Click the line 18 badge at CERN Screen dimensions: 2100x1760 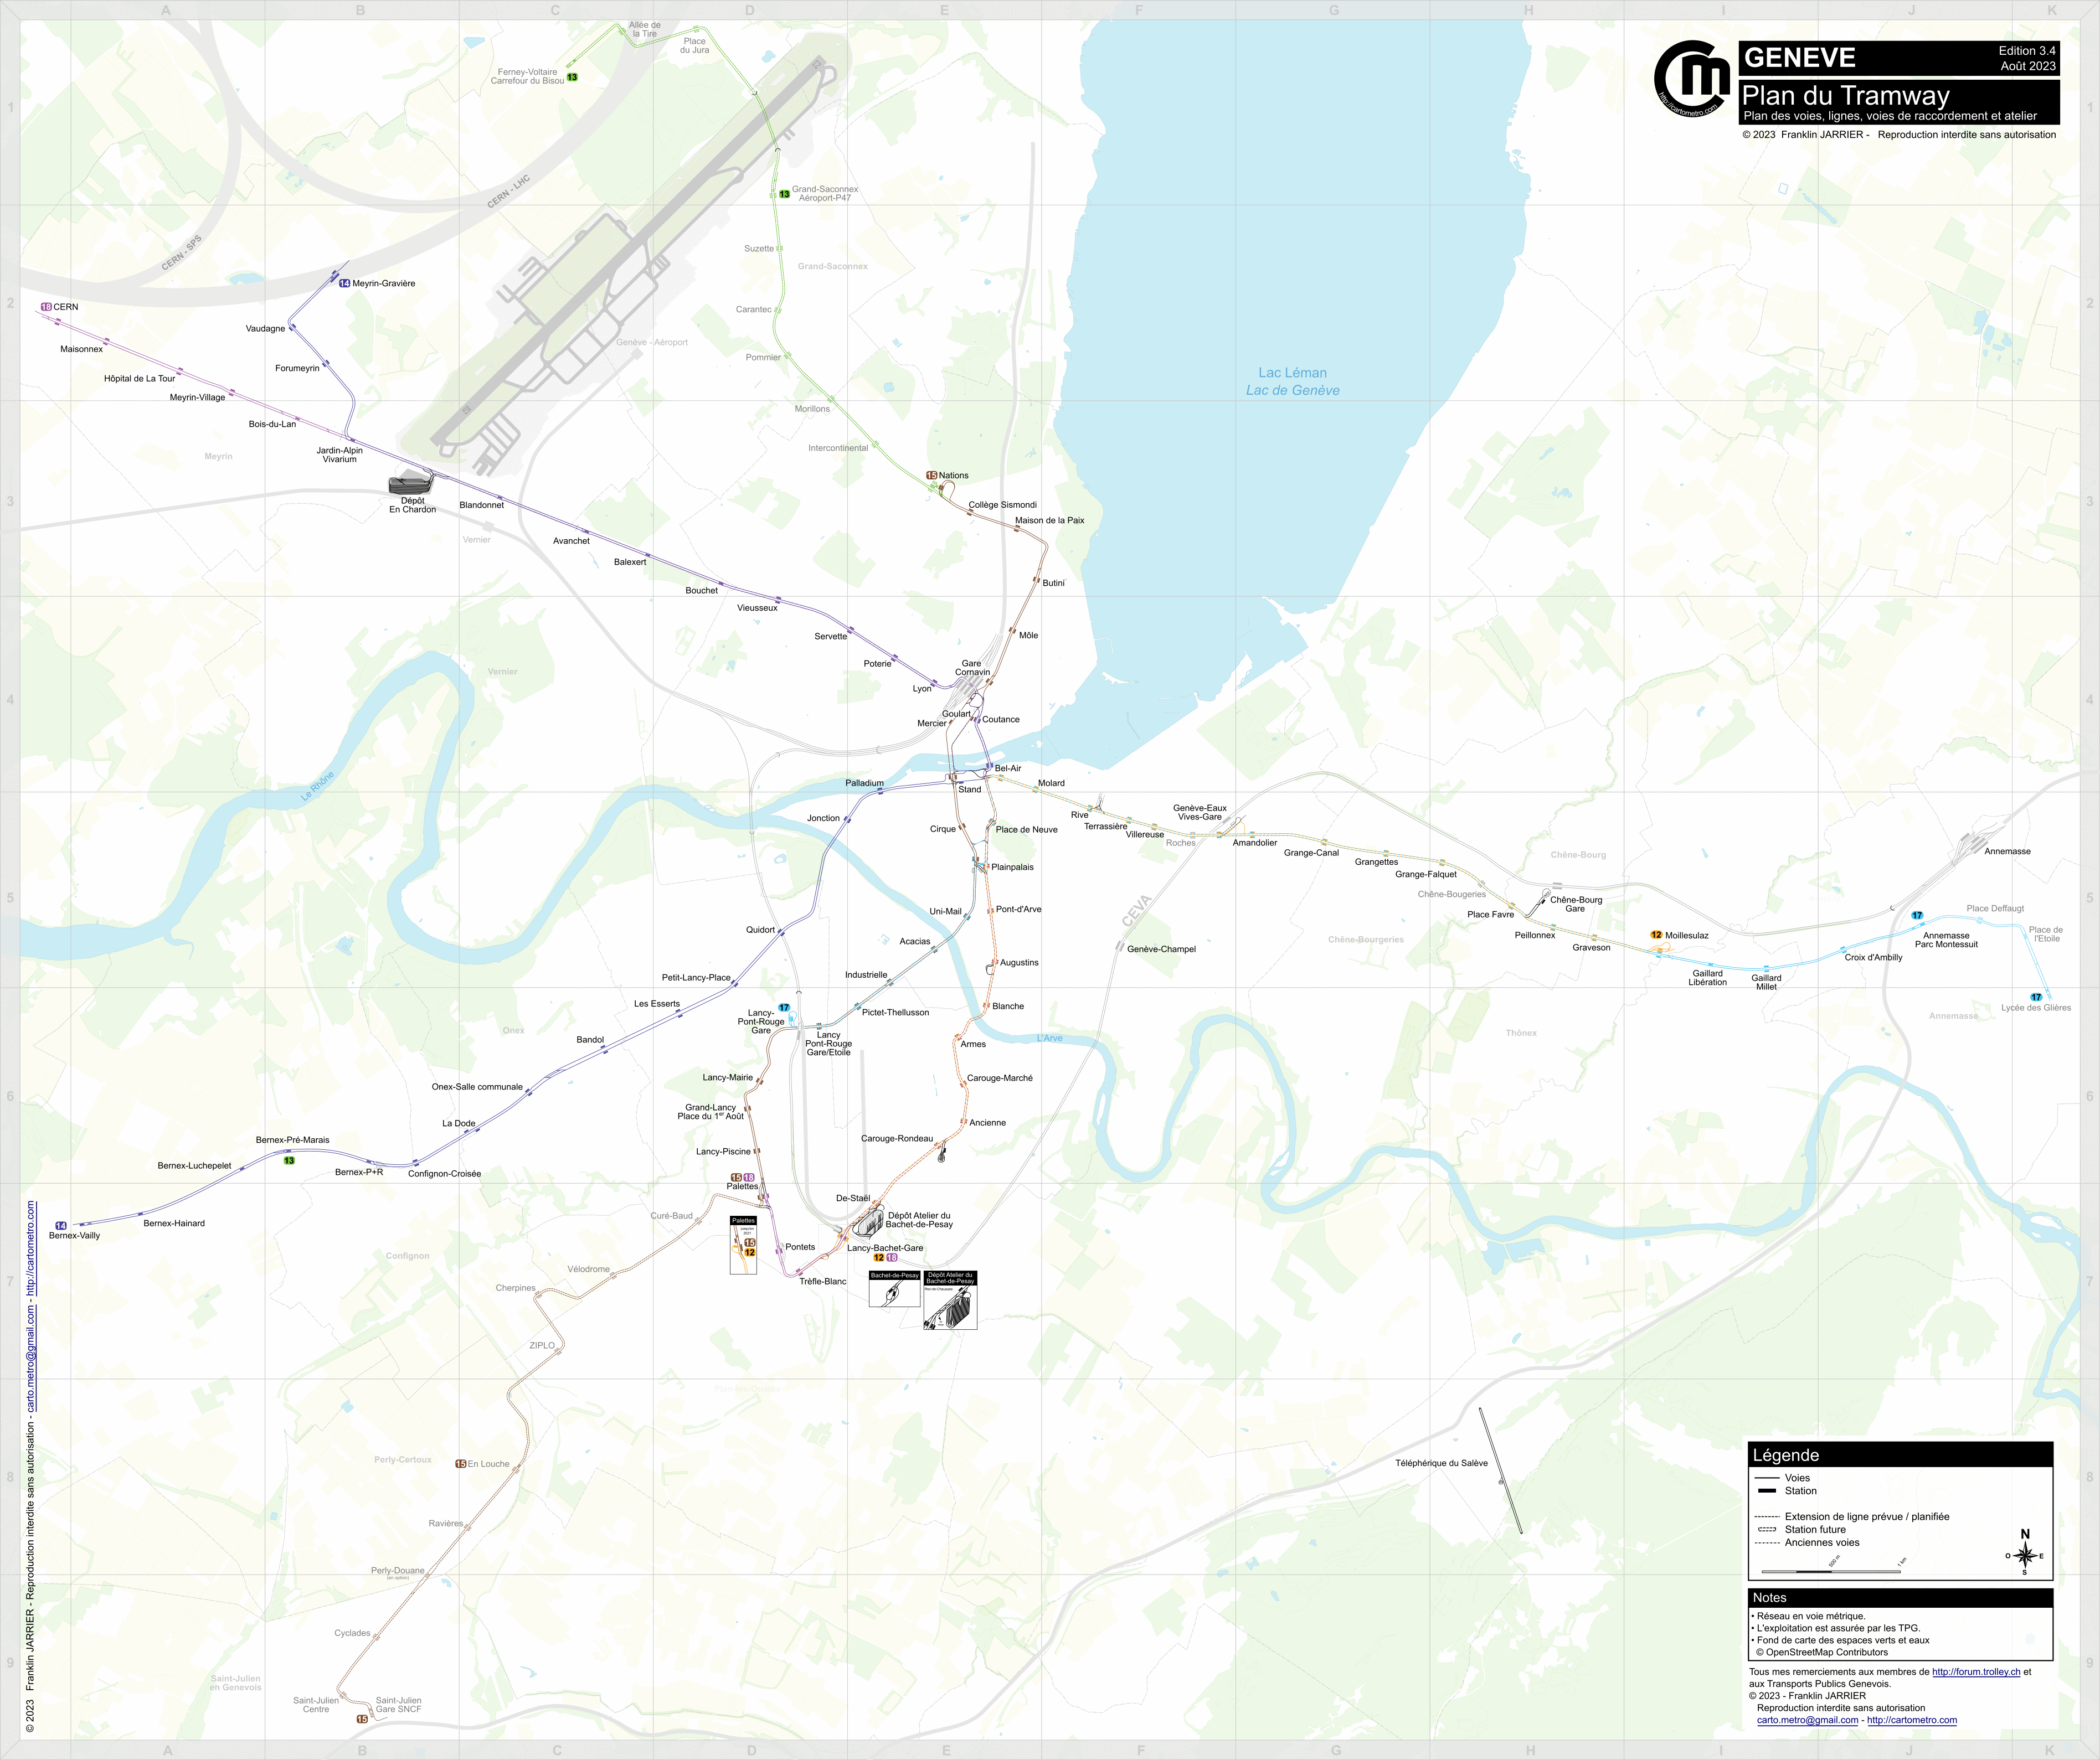[46, 307]
